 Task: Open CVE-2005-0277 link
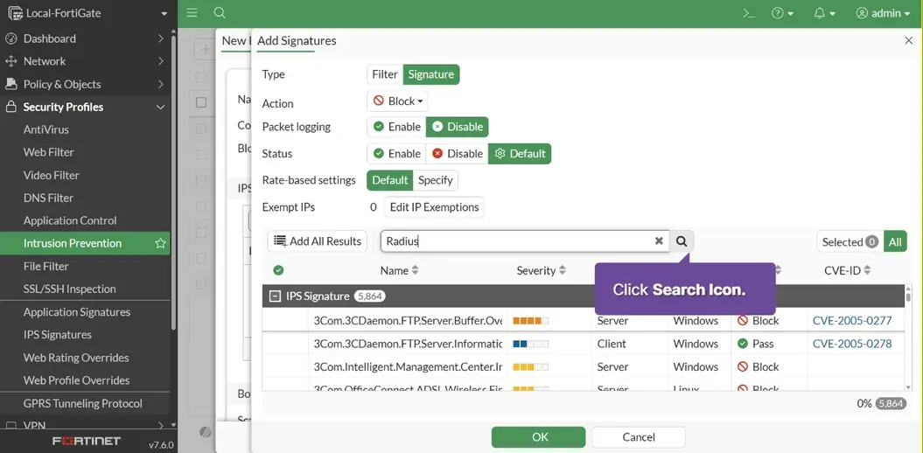click(852, 321)
